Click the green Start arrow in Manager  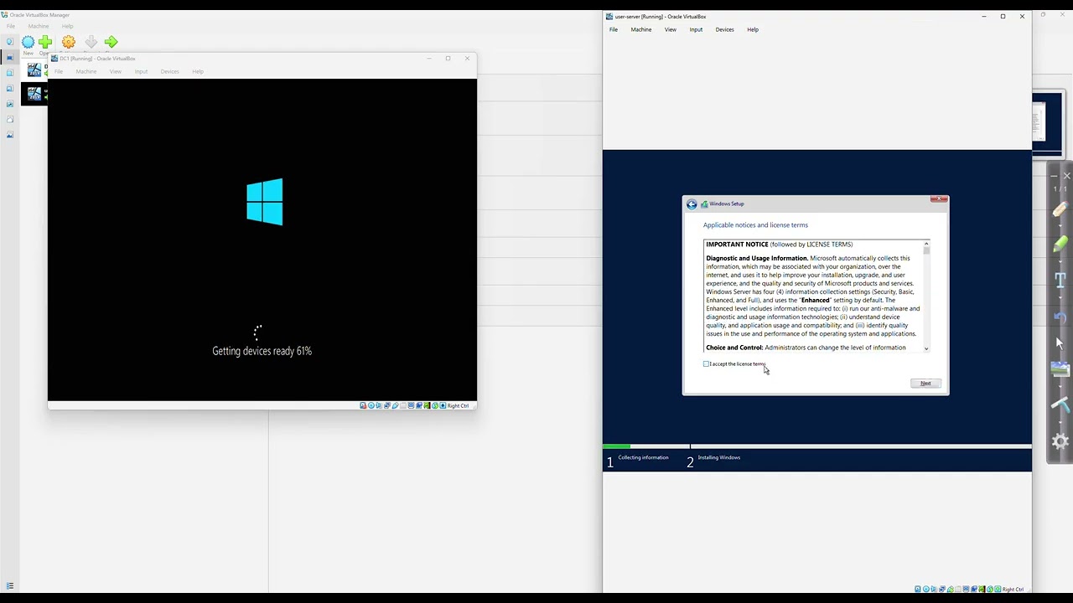click(111, 42)
